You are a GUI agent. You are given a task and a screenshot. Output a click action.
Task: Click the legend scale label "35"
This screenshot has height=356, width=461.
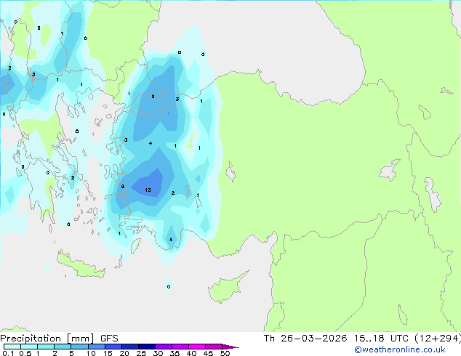175,353
